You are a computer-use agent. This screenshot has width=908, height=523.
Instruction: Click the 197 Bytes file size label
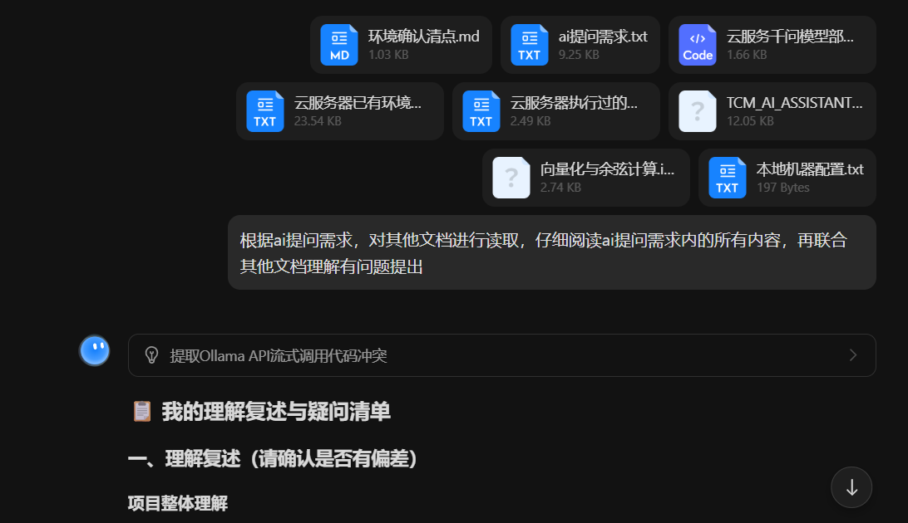point(783,188)
